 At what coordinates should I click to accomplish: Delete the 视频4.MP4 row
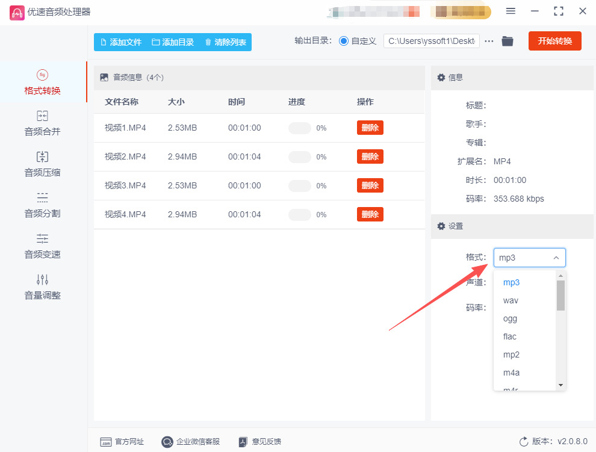point(370,214)
